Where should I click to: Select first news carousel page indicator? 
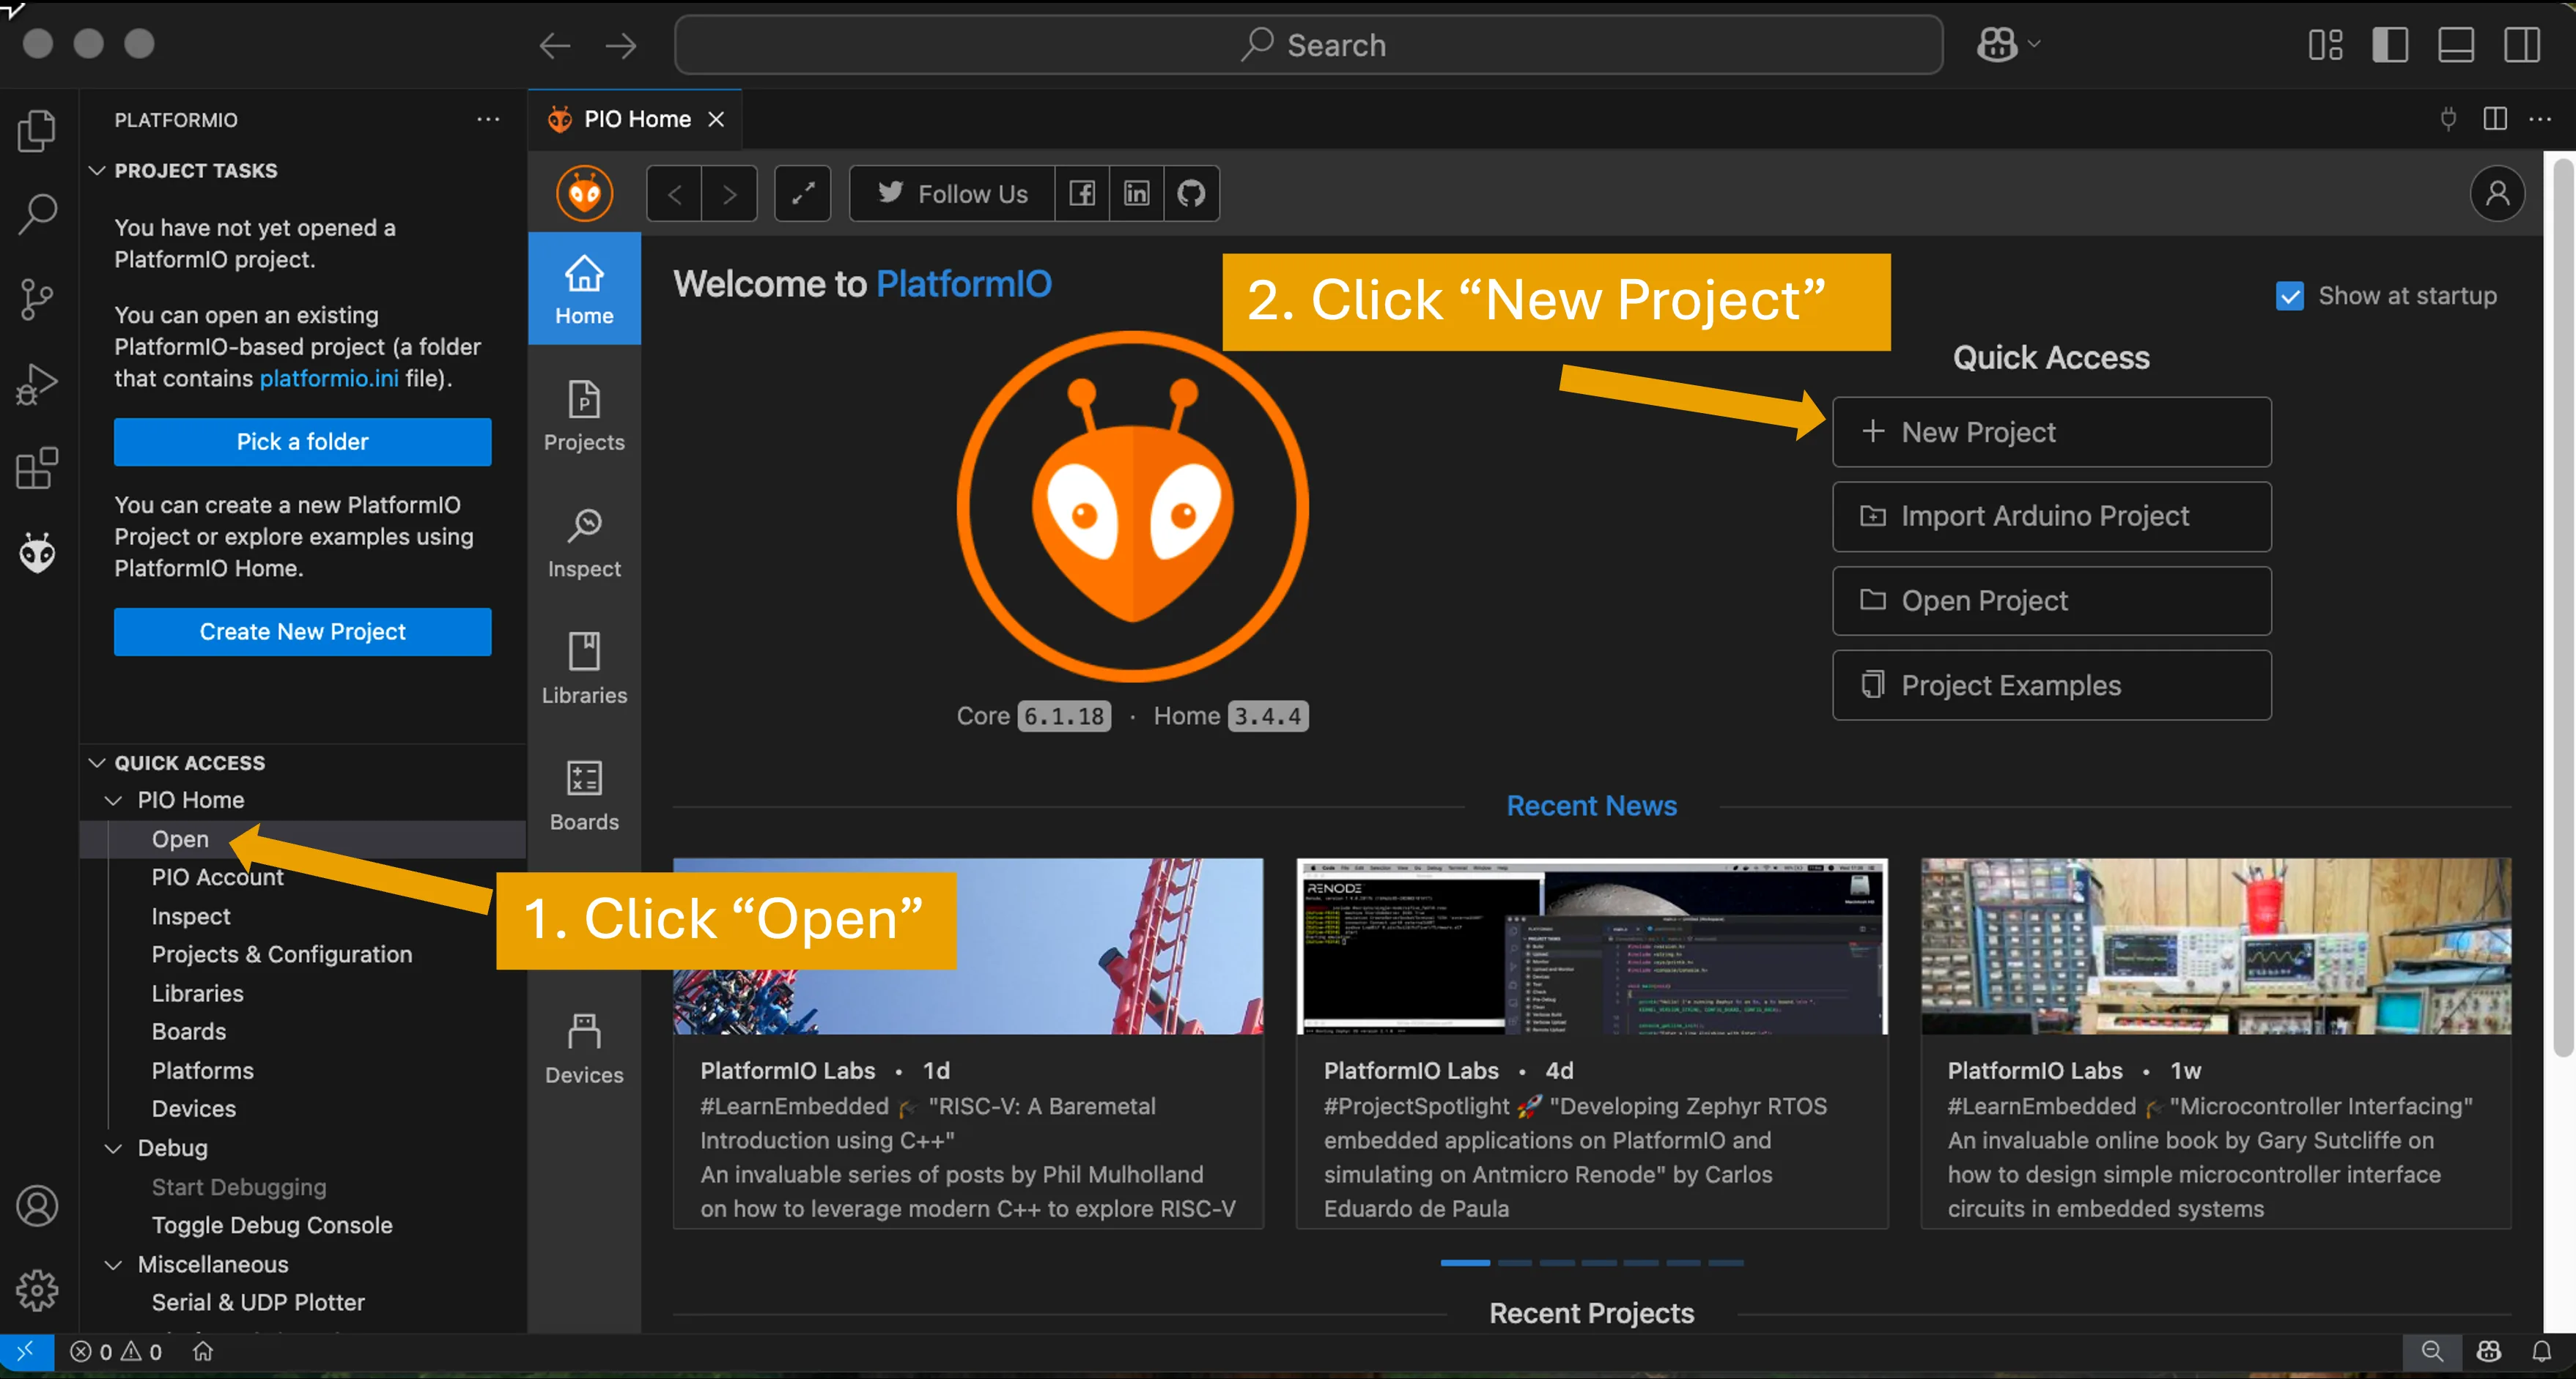pos(1464,1263)
